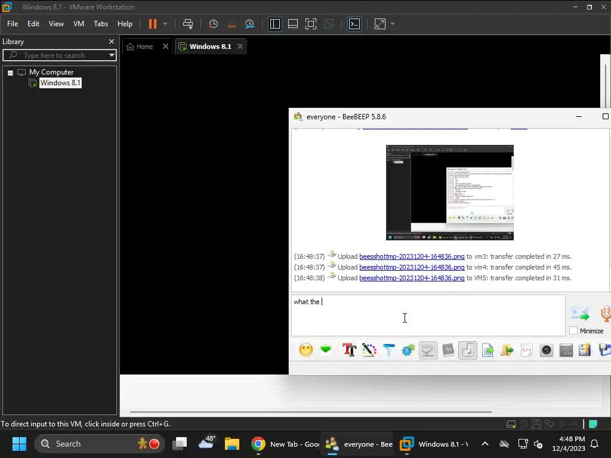Image resolution: width=611 pixels, height=458 pixels.
Task: Close the Home tab
Action: pos(165,47)
